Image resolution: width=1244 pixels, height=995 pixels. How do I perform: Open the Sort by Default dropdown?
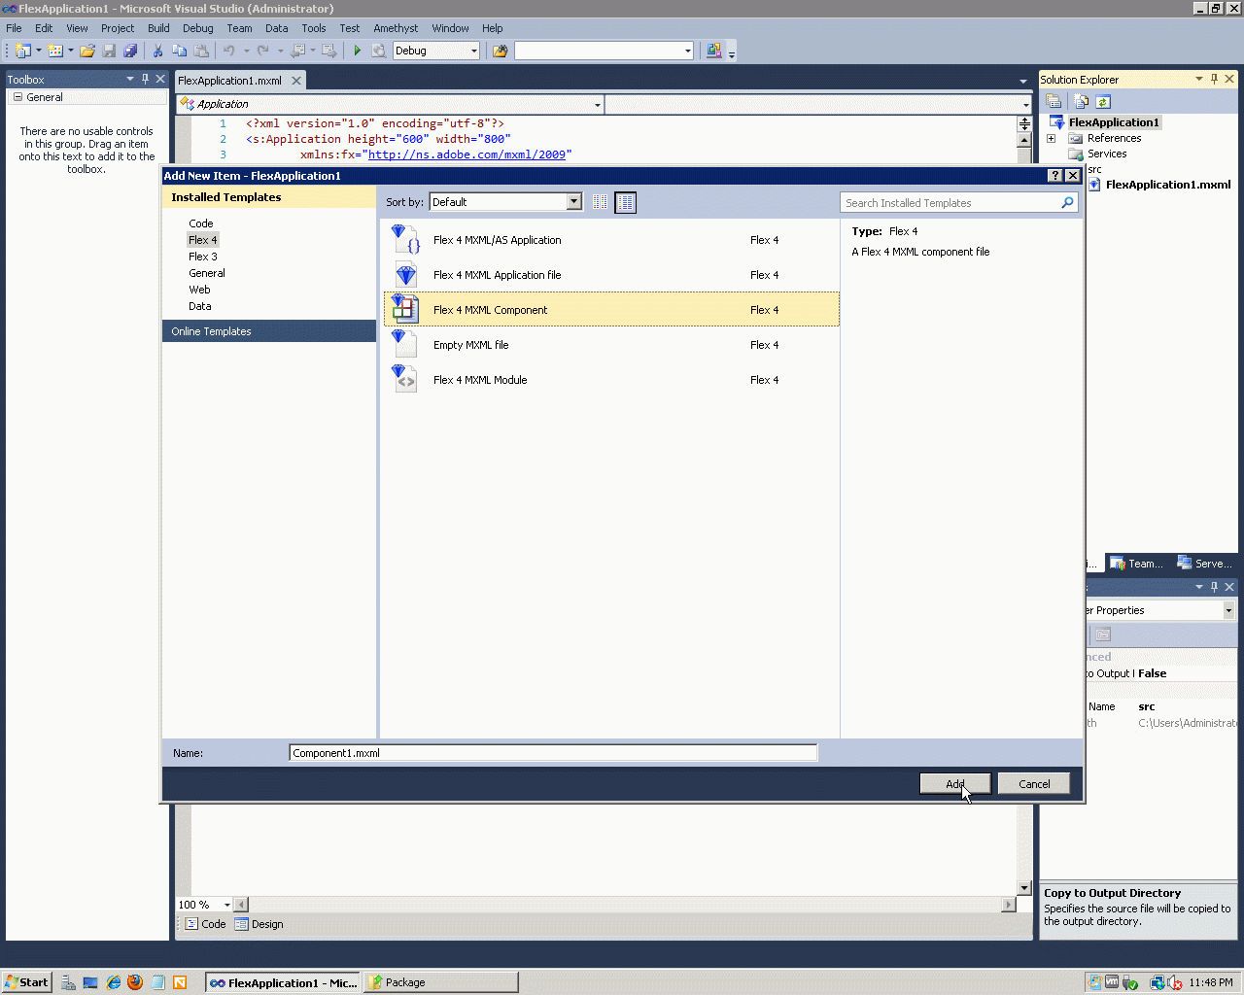(x=573, y=202)
